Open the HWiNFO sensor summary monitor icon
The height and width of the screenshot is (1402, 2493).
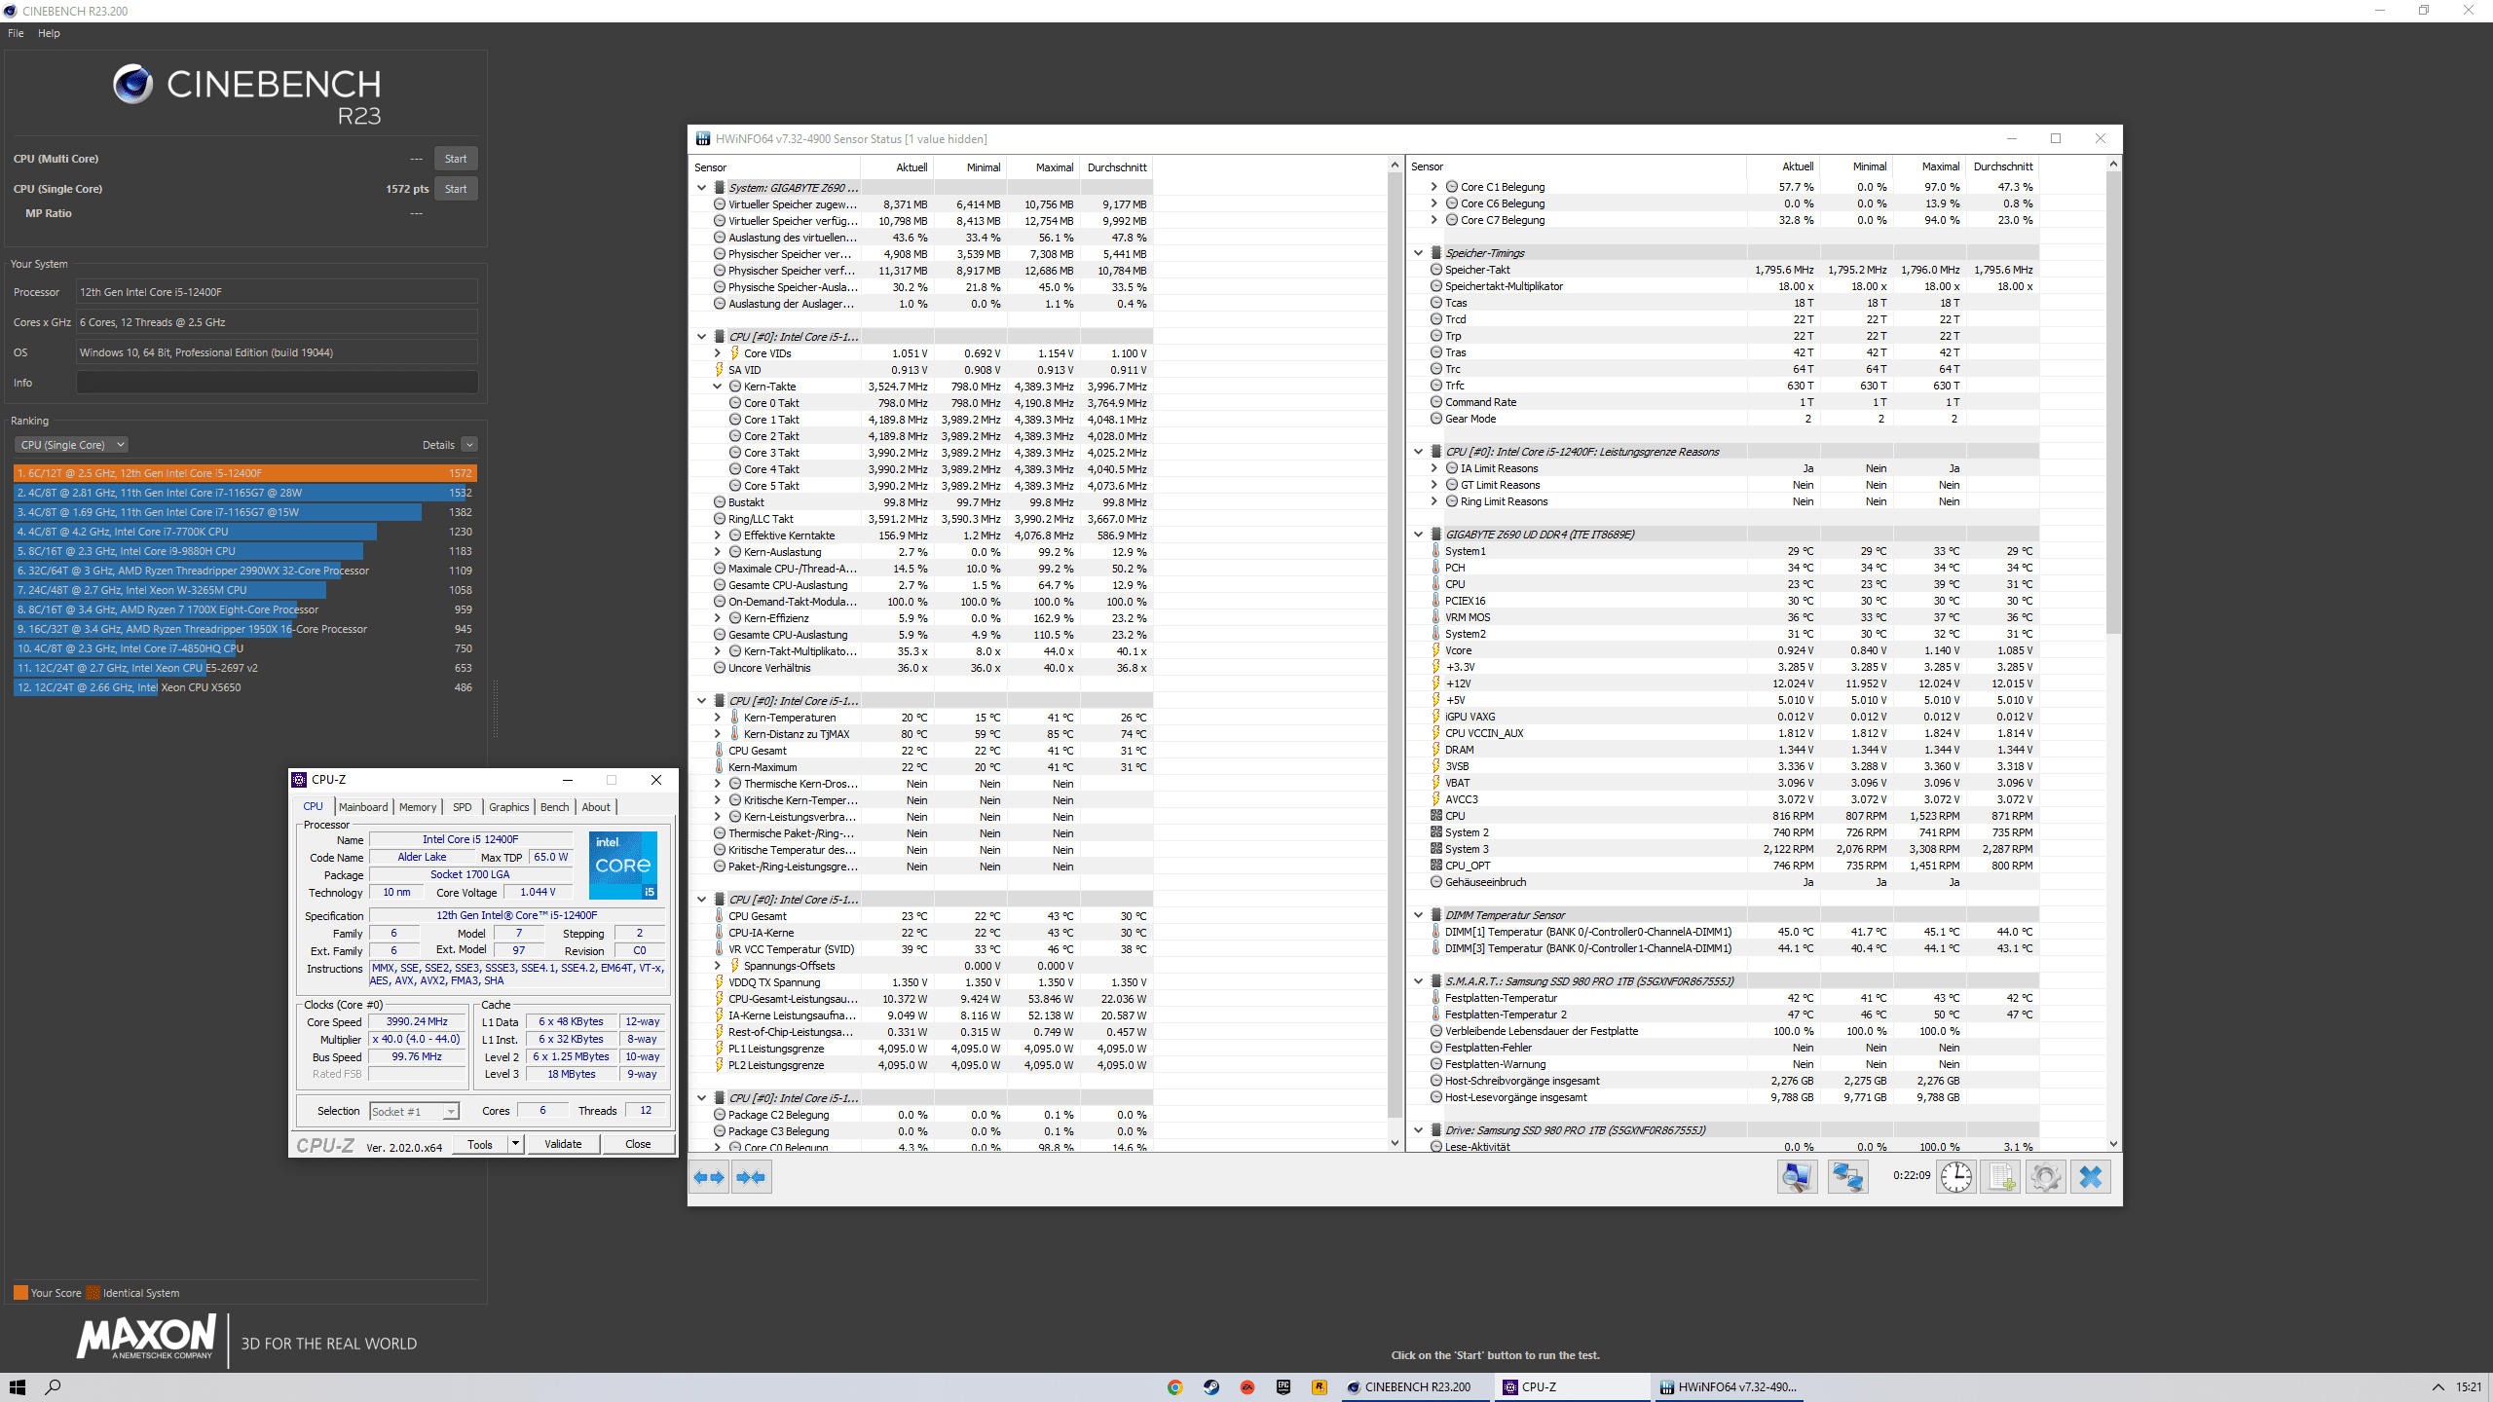click(x=1797, y=1177)
